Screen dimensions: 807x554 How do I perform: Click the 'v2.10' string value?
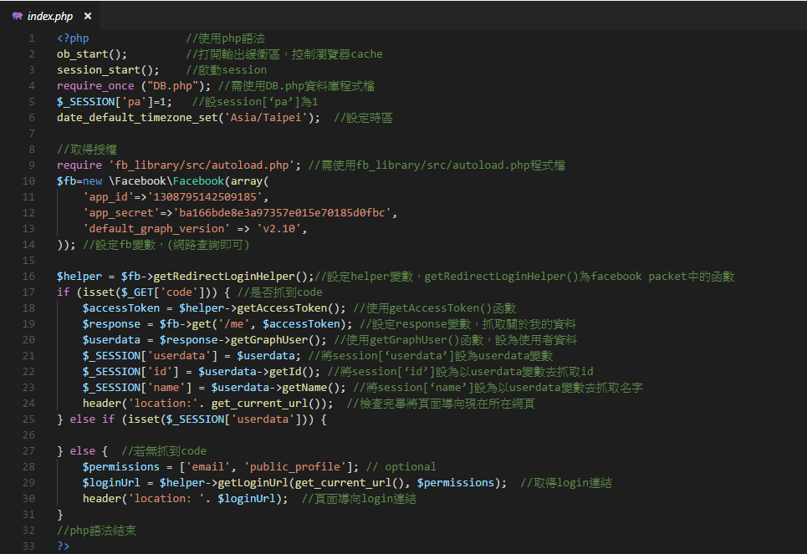(x=279, y=229)
